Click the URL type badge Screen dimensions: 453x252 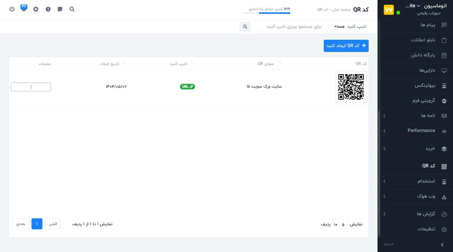coord(187,87)
